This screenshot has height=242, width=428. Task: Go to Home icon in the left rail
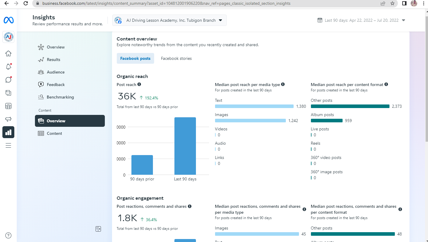[x=8, y=54]
